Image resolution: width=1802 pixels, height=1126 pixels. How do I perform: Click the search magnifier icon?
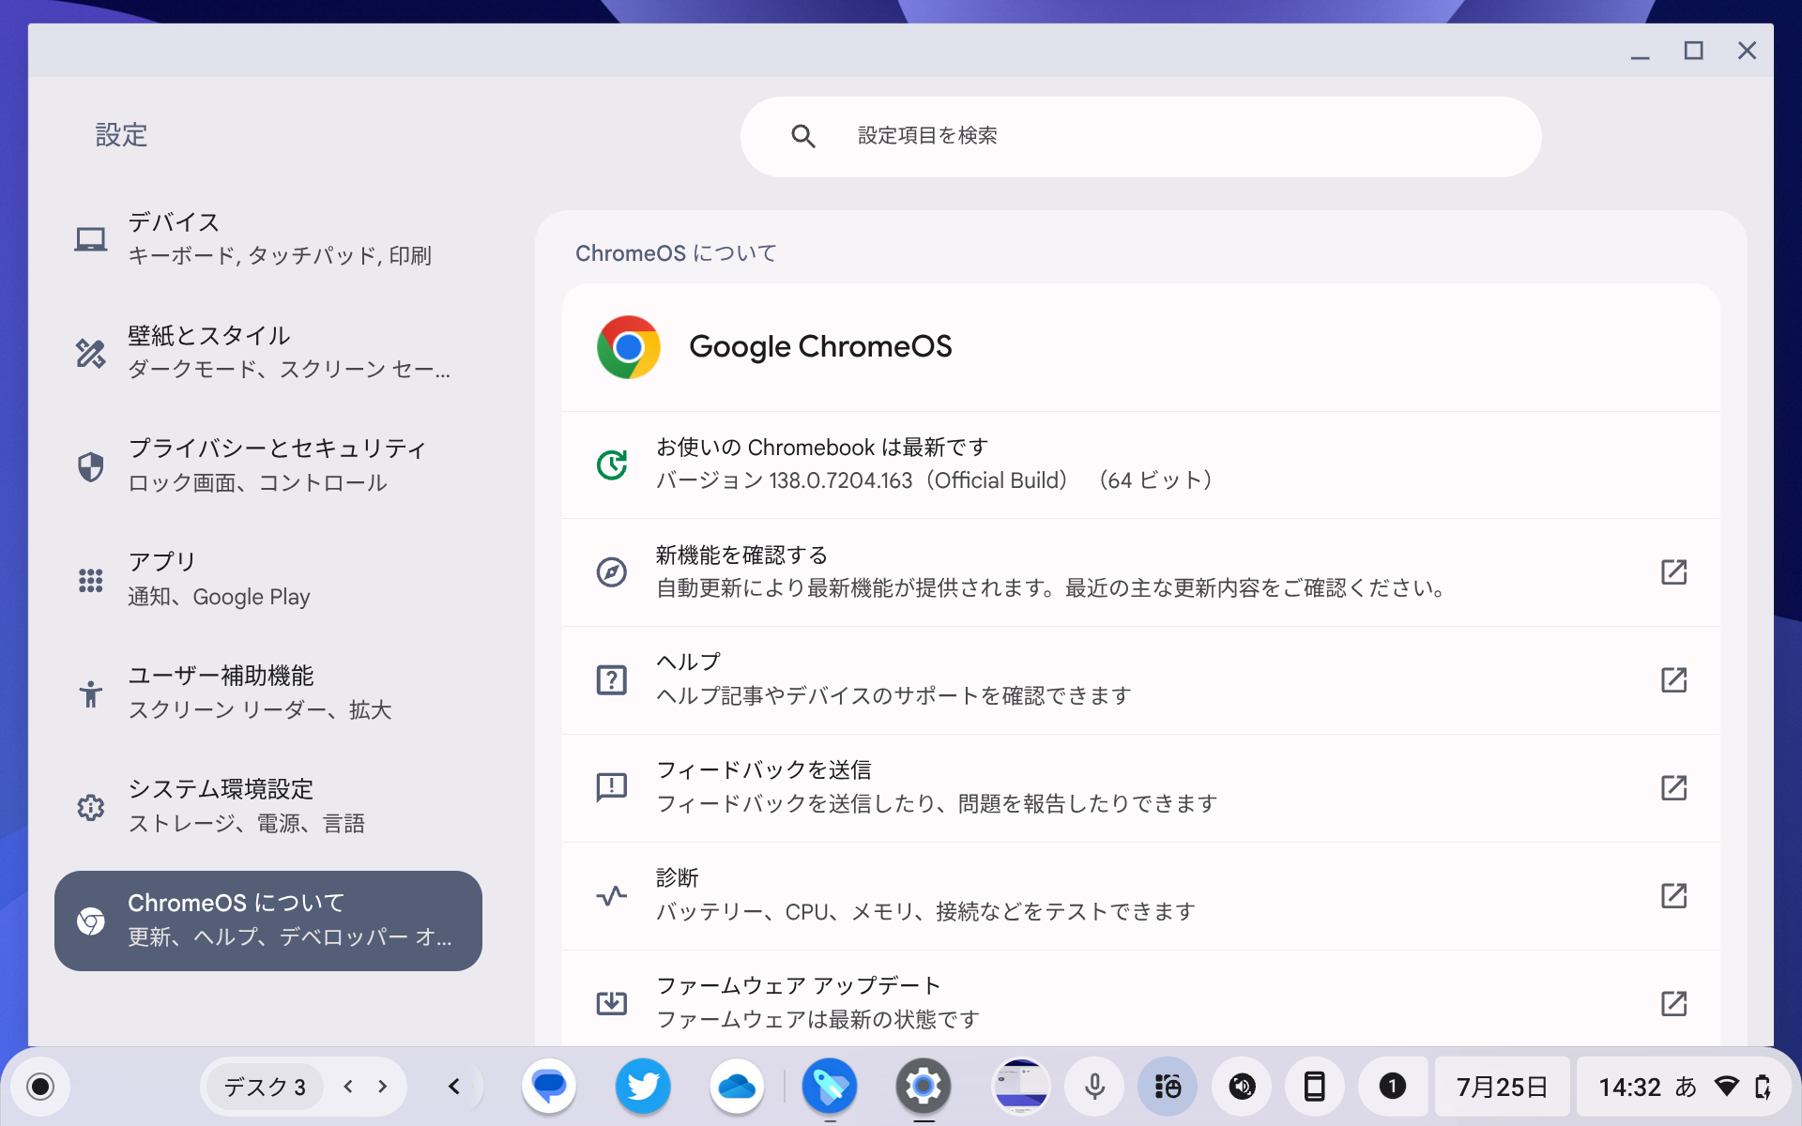point(802,136)
